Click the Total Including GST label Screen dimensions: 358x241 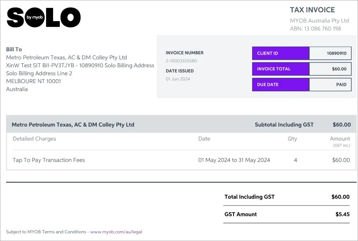[249, 197]
